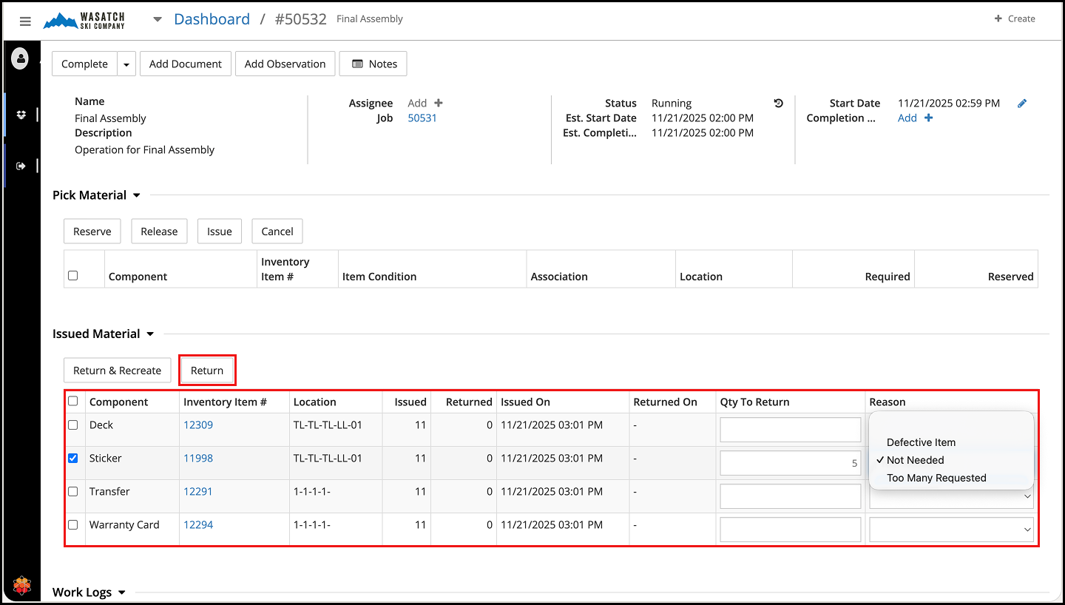Open the Notes panel
Image resolution: width=1065 pixels, height=605 pixels.
pos(373,64)
